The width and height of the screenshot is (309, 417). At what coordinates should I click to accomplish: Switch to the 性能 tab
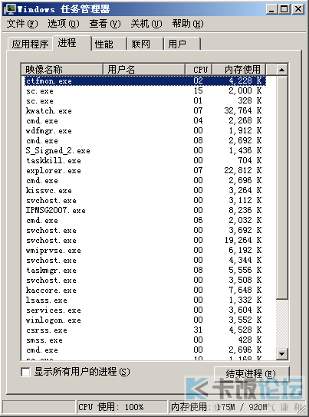click(x=109, y=44)
